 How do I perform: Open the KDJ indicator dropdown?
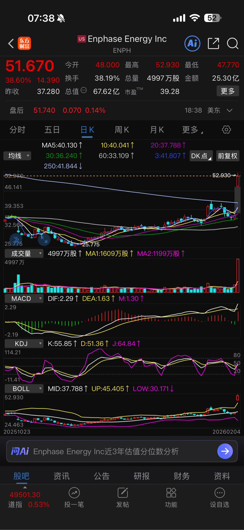(24, 344)
